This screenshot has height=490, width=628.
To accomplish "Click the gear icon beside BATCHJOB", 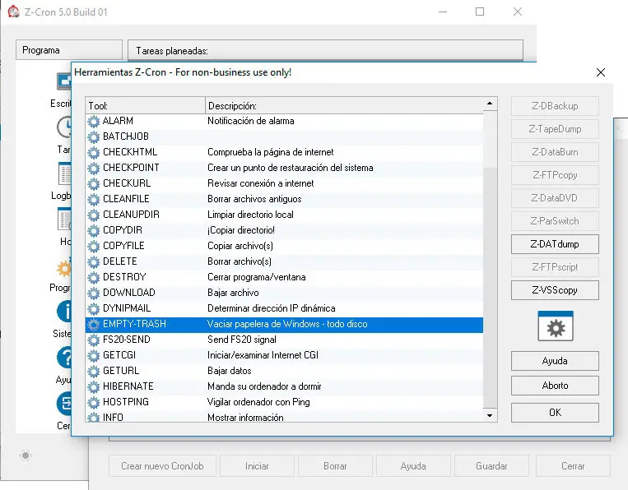I will (93, 136).
